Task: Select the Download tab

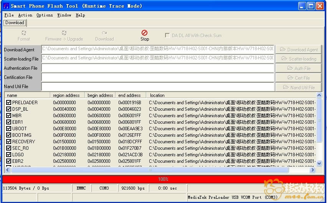Action: [15, 23]
